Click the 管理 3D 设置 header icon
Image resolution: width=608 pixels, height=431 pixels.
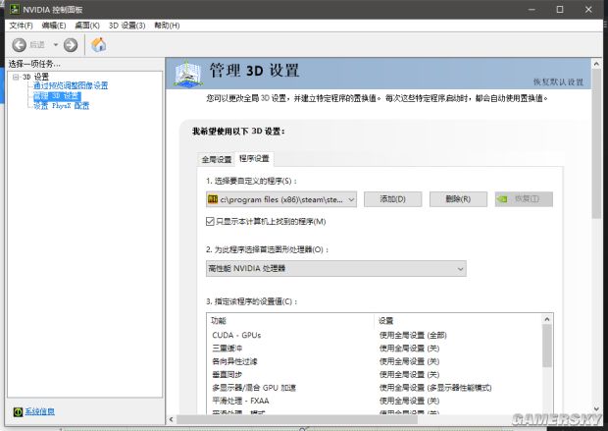click(x=189, y=75)
